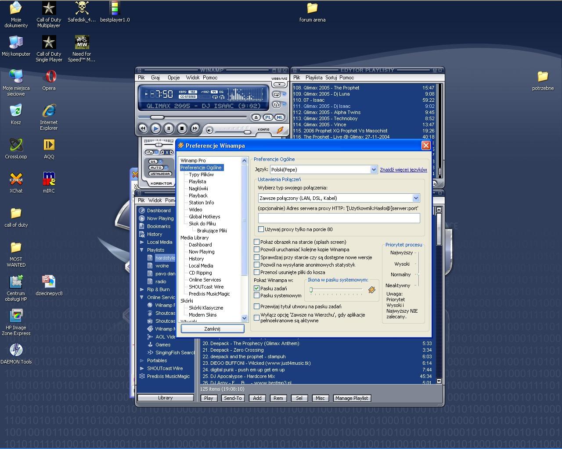Click the Winamp seek bar handle
Viewport: 562px width, 449px height.
tap(157, 117)
